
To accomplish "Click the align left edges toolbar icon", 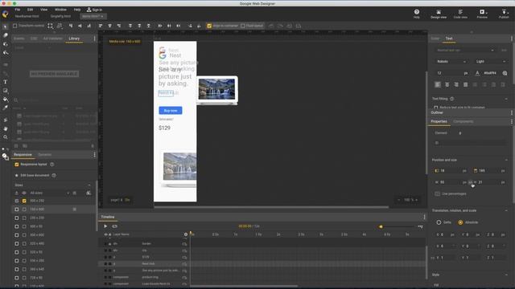I will (101, 26).
